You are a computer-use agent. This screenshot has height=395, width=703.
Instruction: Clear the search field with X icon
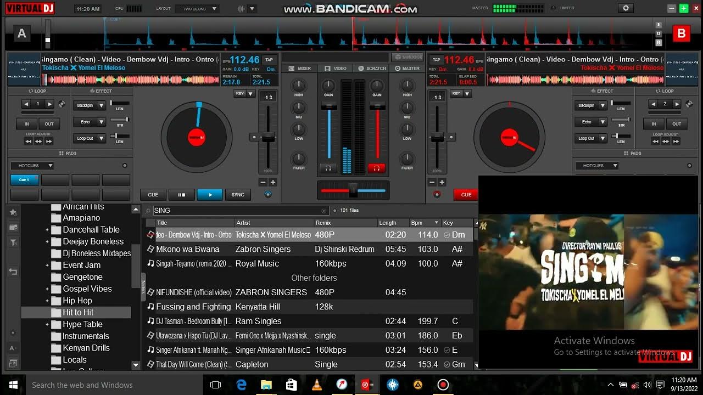pyautogui.click(x=323, y=211)
